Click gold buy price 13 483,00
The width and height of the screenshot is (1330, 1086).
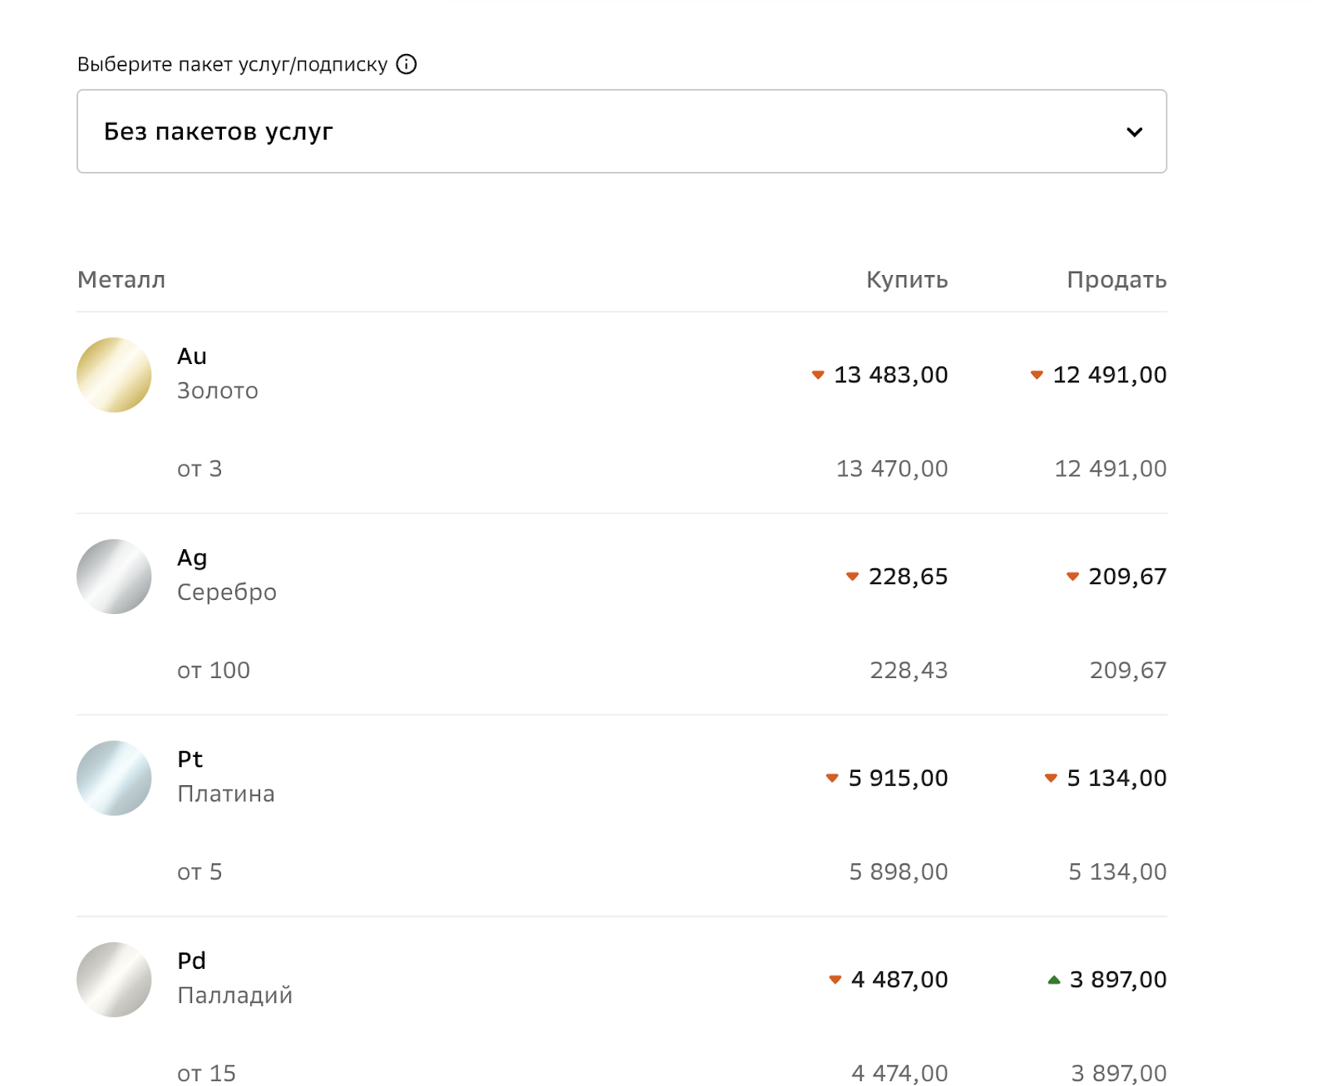tap(890, 375)
